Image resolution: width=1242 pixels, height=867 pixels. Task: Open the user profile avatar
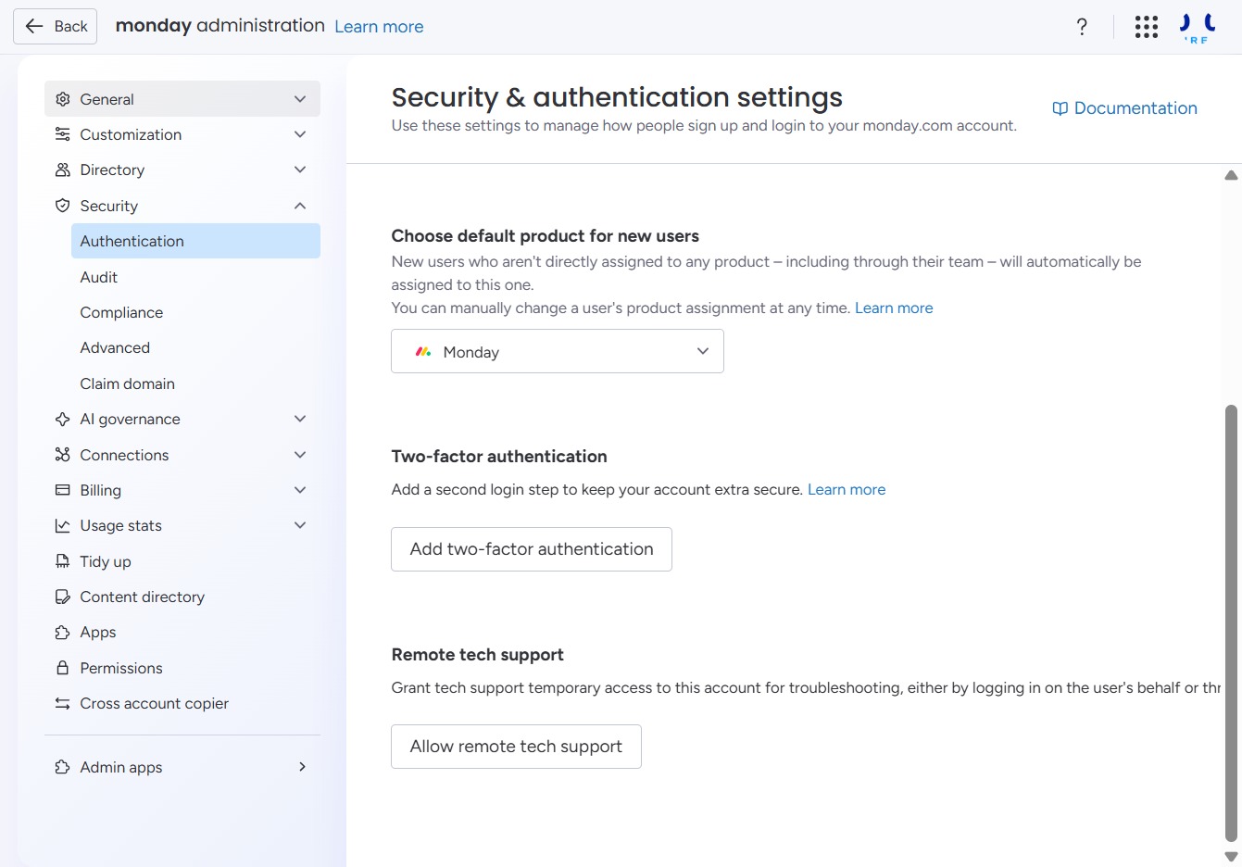point(1197,27)
